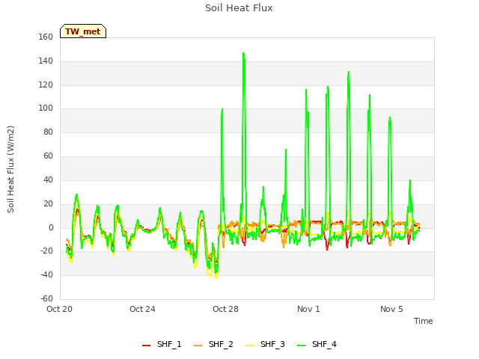
Task: Click the 160 y-axis tick label
Action: 46,37
